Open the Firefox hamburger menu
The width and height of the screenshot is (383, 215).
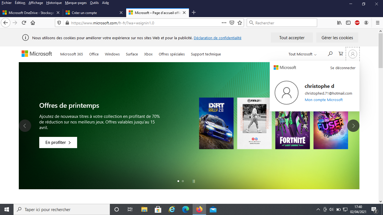click(x=377, y=23)
